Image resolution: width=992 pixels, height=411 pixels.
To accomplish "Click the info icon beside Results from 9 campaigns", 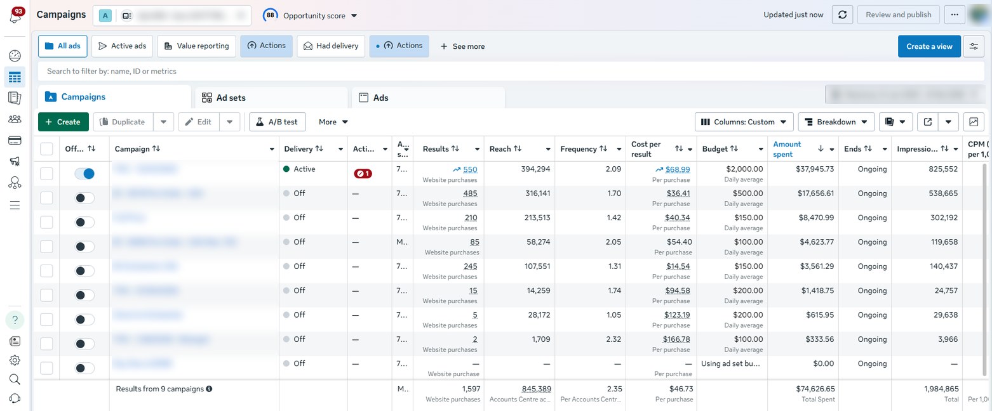I will click(209, 389).
